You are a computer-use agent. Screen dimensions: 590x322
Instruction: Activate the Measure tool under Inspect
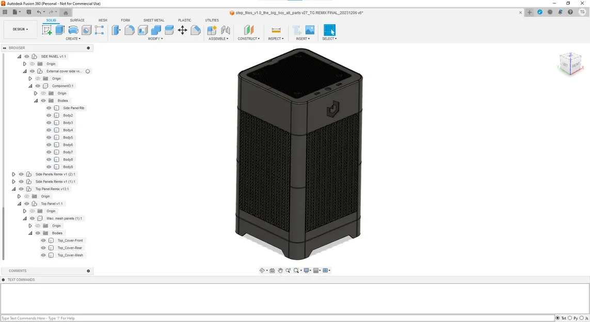click(276, 30)
